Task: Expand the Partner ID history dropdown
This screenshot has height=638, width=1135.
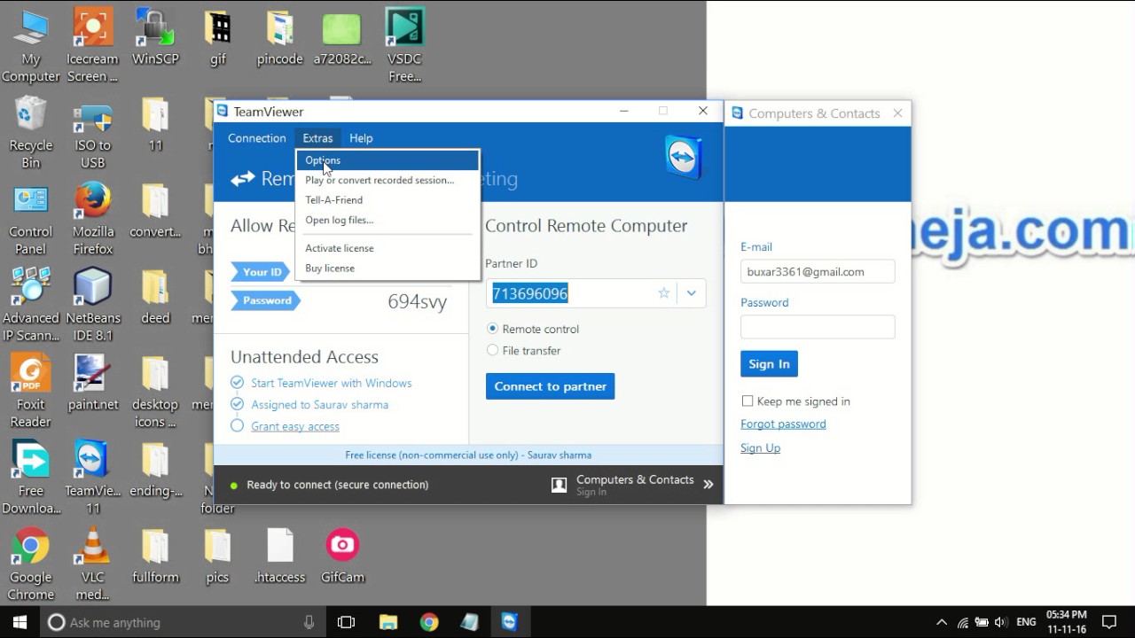Action: tap(691, 293)
